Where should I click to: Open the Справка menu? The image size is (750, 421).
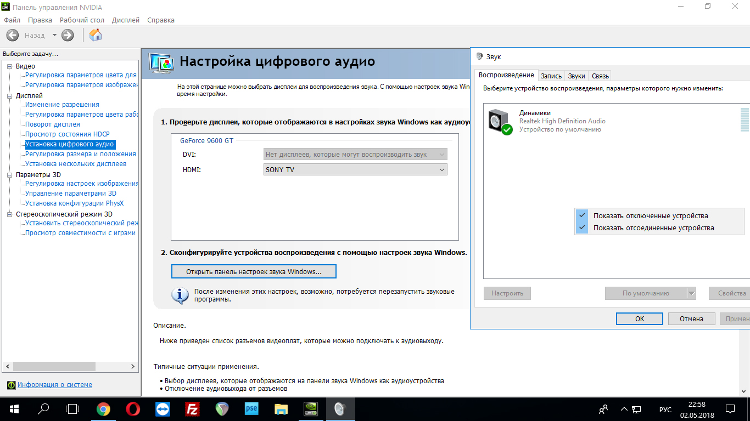pos(161,20)
